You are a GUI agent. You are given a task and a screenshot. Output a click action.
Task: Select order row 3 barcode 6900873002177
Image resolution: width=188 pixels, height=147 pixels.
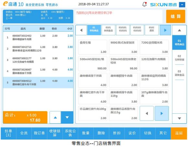(x=38, y=60)
